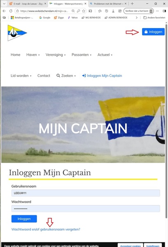Click the address bar URL wvleidschendam.nl
The image size is (168, 247).
tap(44, 11)
